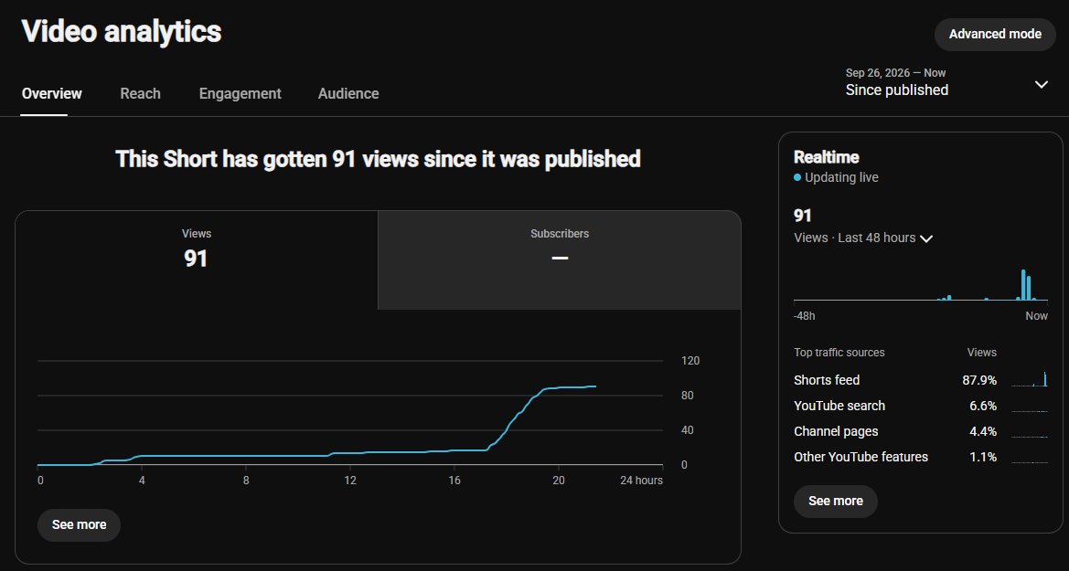Image resolution: width=1069 pixels, height=571 pixels.
Task: Click the Now label under realtime chart
Action: tap(1036, 316)
